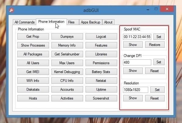Viewport: 182px width, 123px height.
Task: Open the Hosts file button
Action: [x=33, y=98]
